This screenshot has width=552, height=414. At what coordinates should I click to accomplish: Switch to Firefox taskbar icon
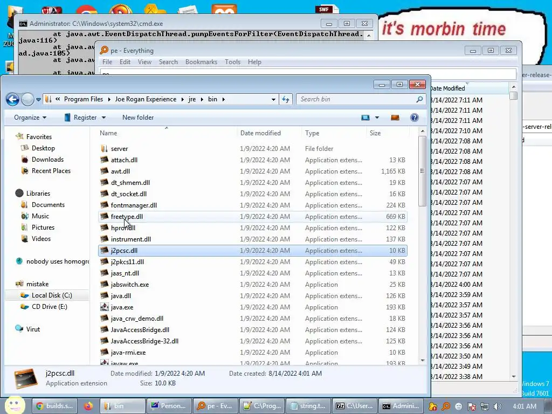(88, 406)
